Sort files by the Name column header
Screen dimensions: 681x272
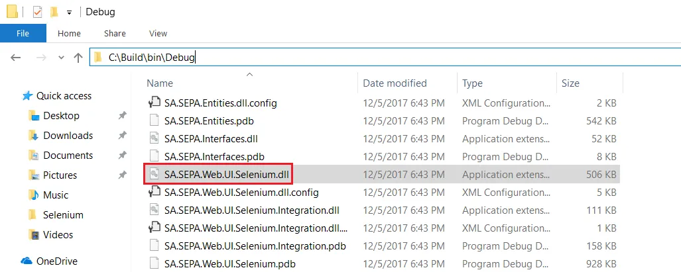(160, 83)
